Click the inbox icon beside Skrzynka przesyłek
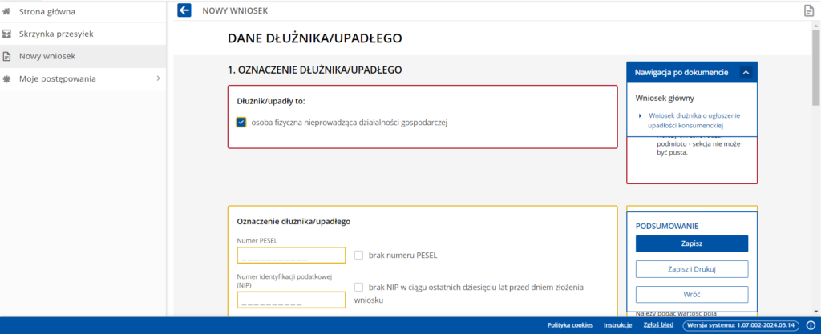The height and width of the screenshot is (334, 821). pos(7,34)
